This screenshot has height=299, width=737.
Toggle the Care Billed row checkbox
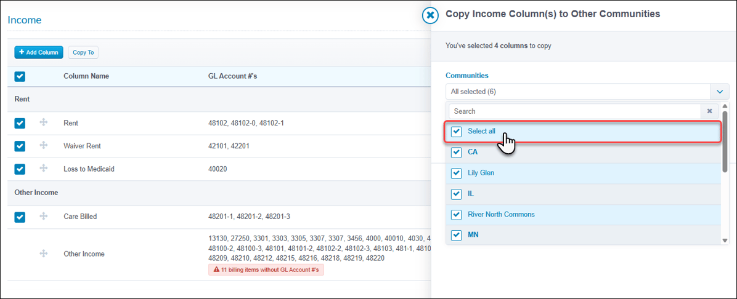click(20, 217)
